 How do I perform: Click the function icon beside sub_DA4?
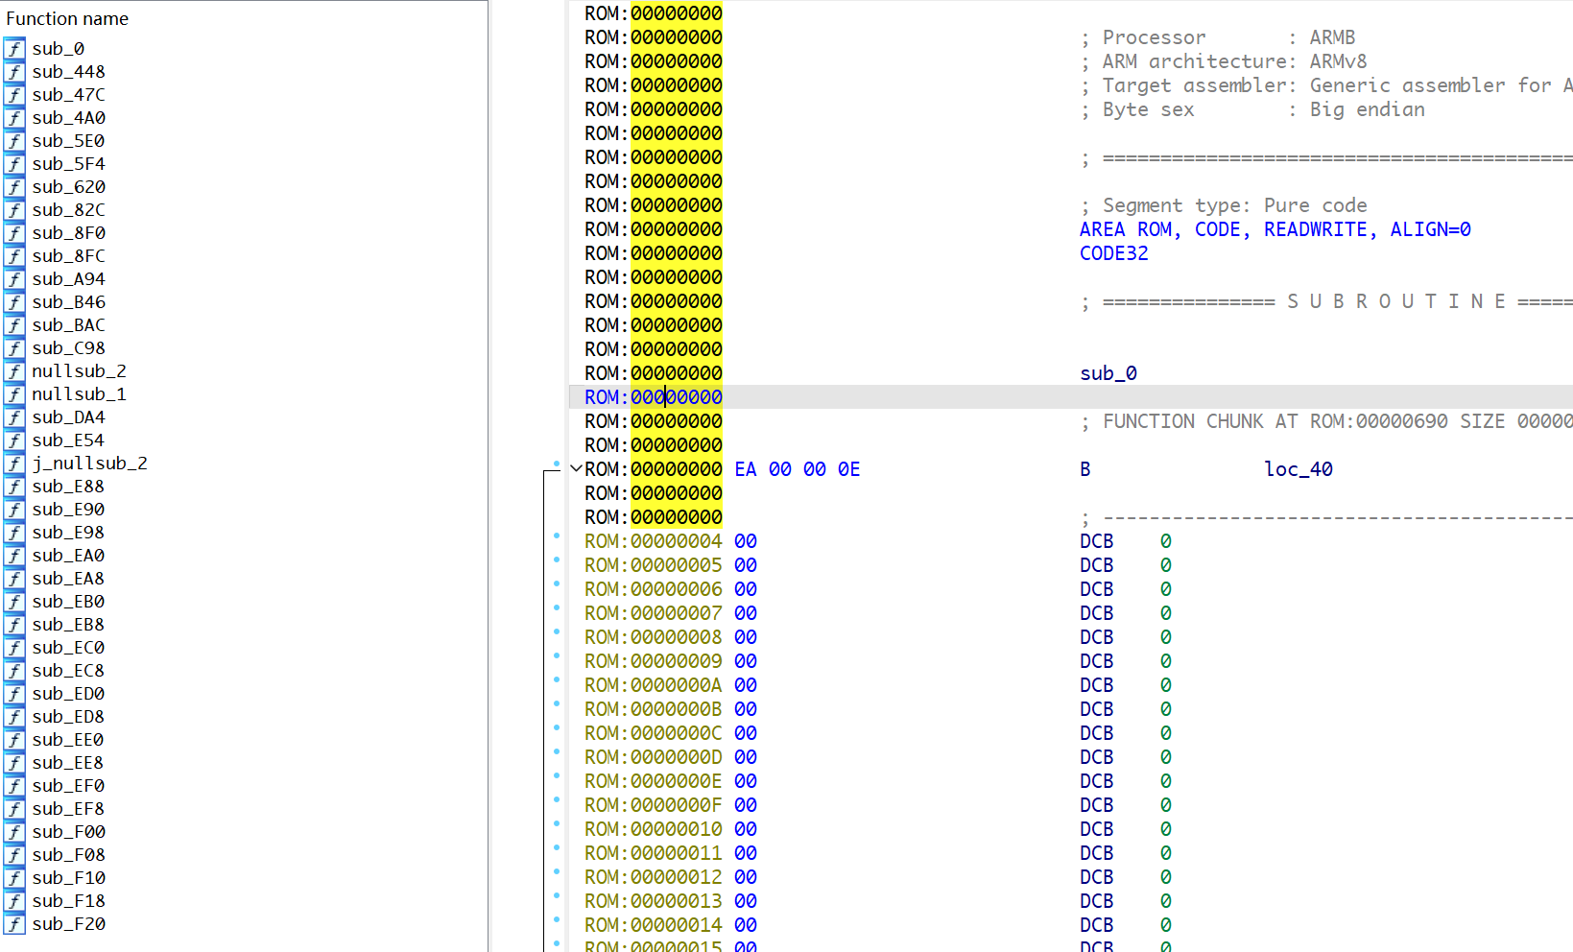point(14,417)
